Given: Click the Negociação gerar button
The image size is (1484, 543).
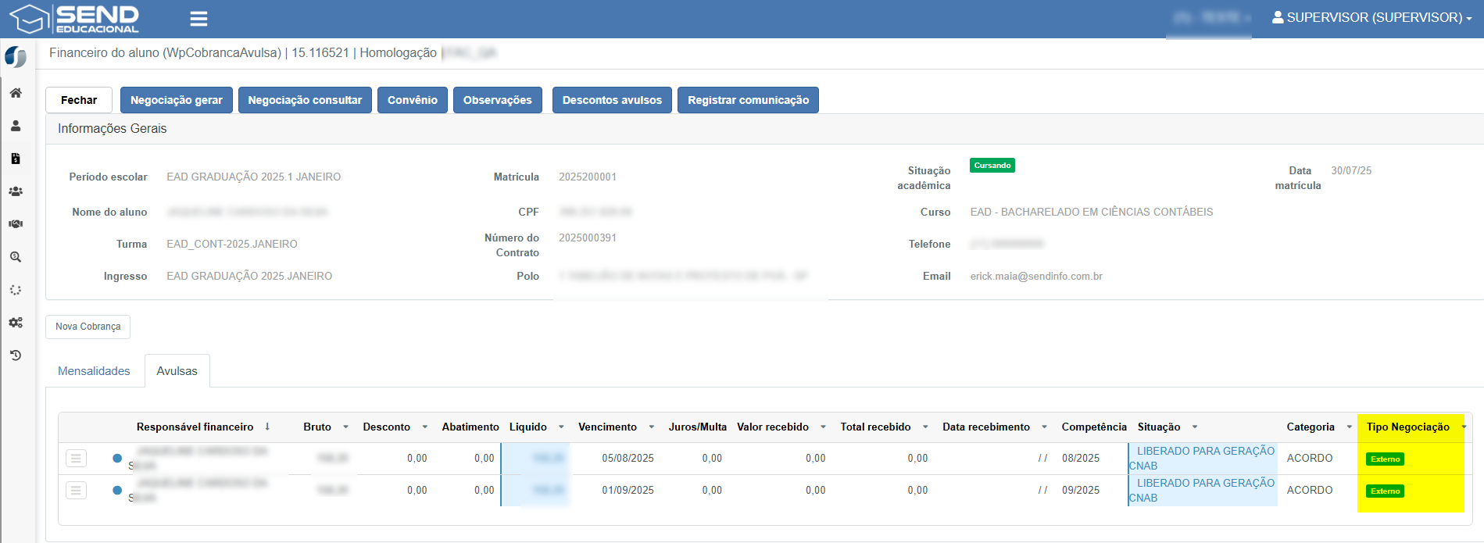Looking at the screenshot, I should click(x=176, y=100).
